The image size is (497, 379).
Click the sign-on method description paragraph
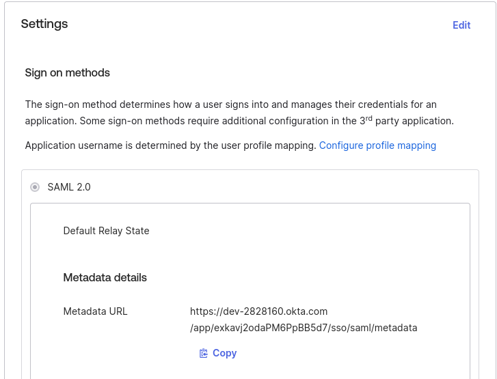click(x=230, y=113)
